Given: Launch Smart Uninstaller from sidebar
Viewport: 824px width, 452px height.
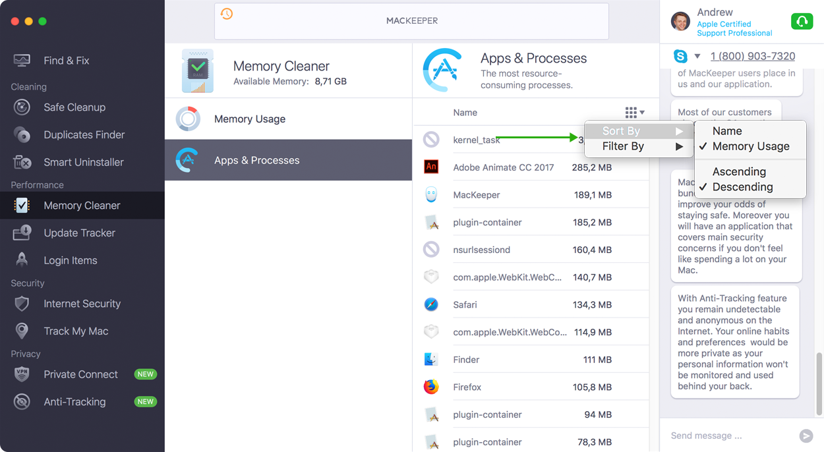Looking at the screenshot, I should tap(83, 162).
